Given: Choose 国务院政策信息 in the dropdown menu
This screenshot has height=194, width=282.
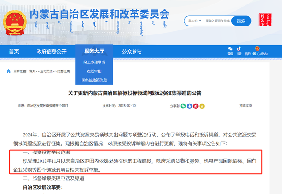Looking at the screenshot, I should 94,80.
